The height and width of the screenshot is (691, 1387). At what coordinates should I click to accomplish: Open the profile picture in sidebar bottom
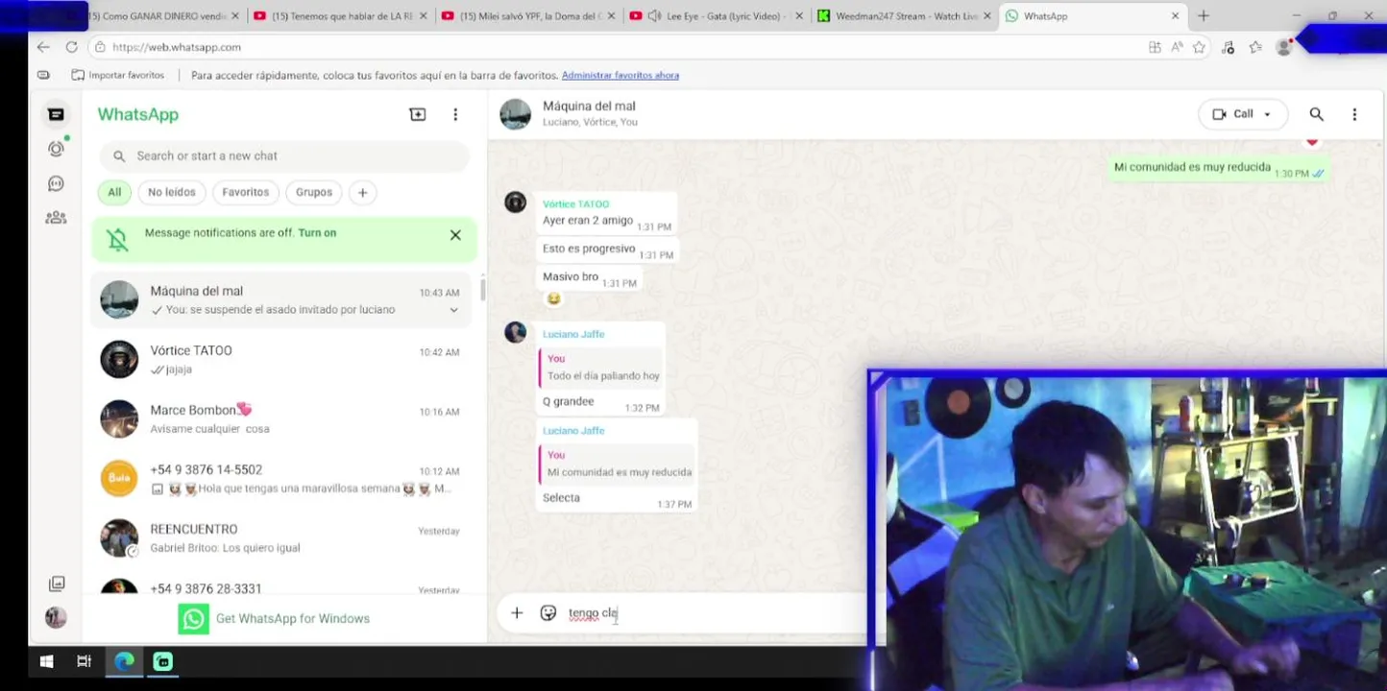56,617
